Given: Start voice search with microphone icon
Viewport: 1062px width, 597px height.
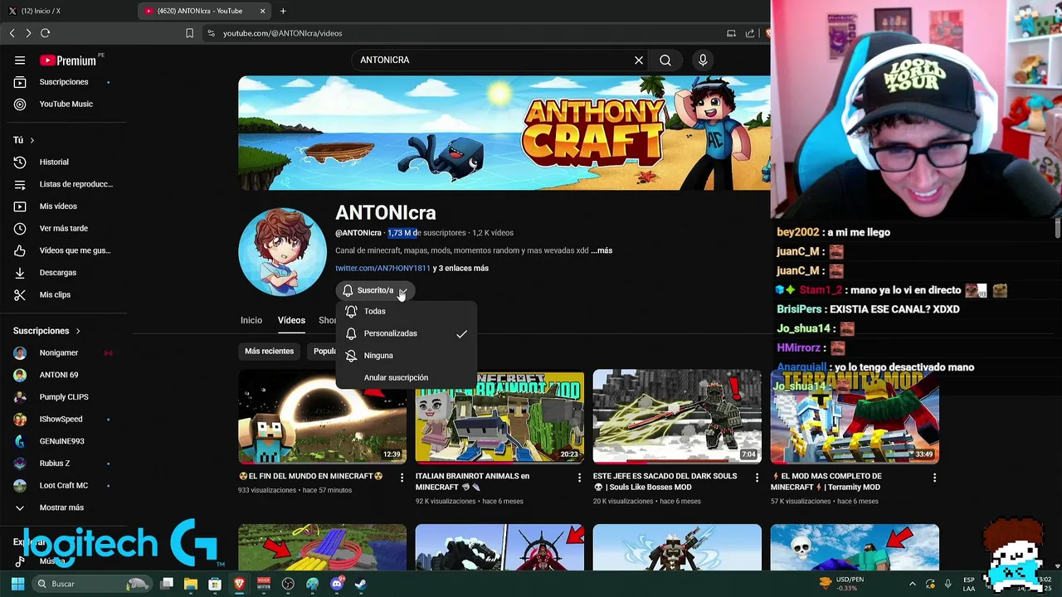Looking at the screenshot, I should (x=703, y=60).
